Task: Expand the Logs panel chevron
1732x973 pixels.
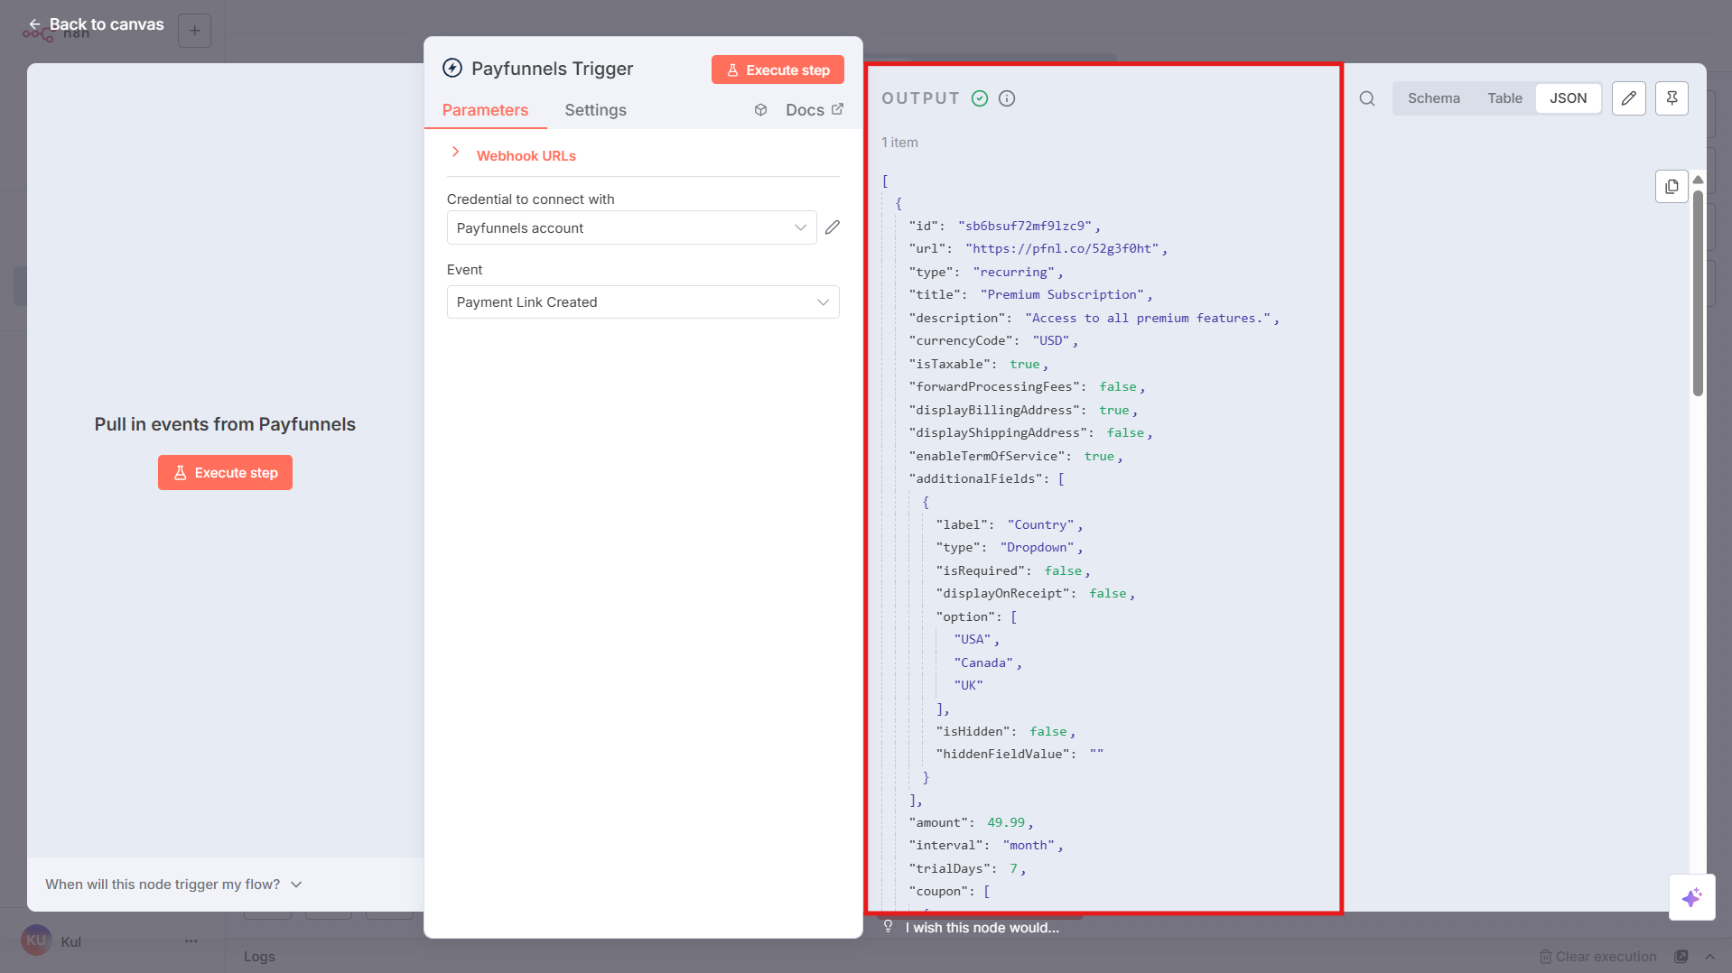Action: coord(1709,957)
